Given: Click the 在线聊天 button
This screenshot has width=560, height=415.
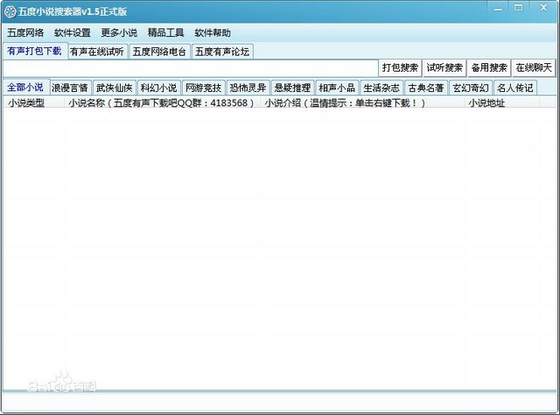Looking at the screenshot, I should point(534,67).
